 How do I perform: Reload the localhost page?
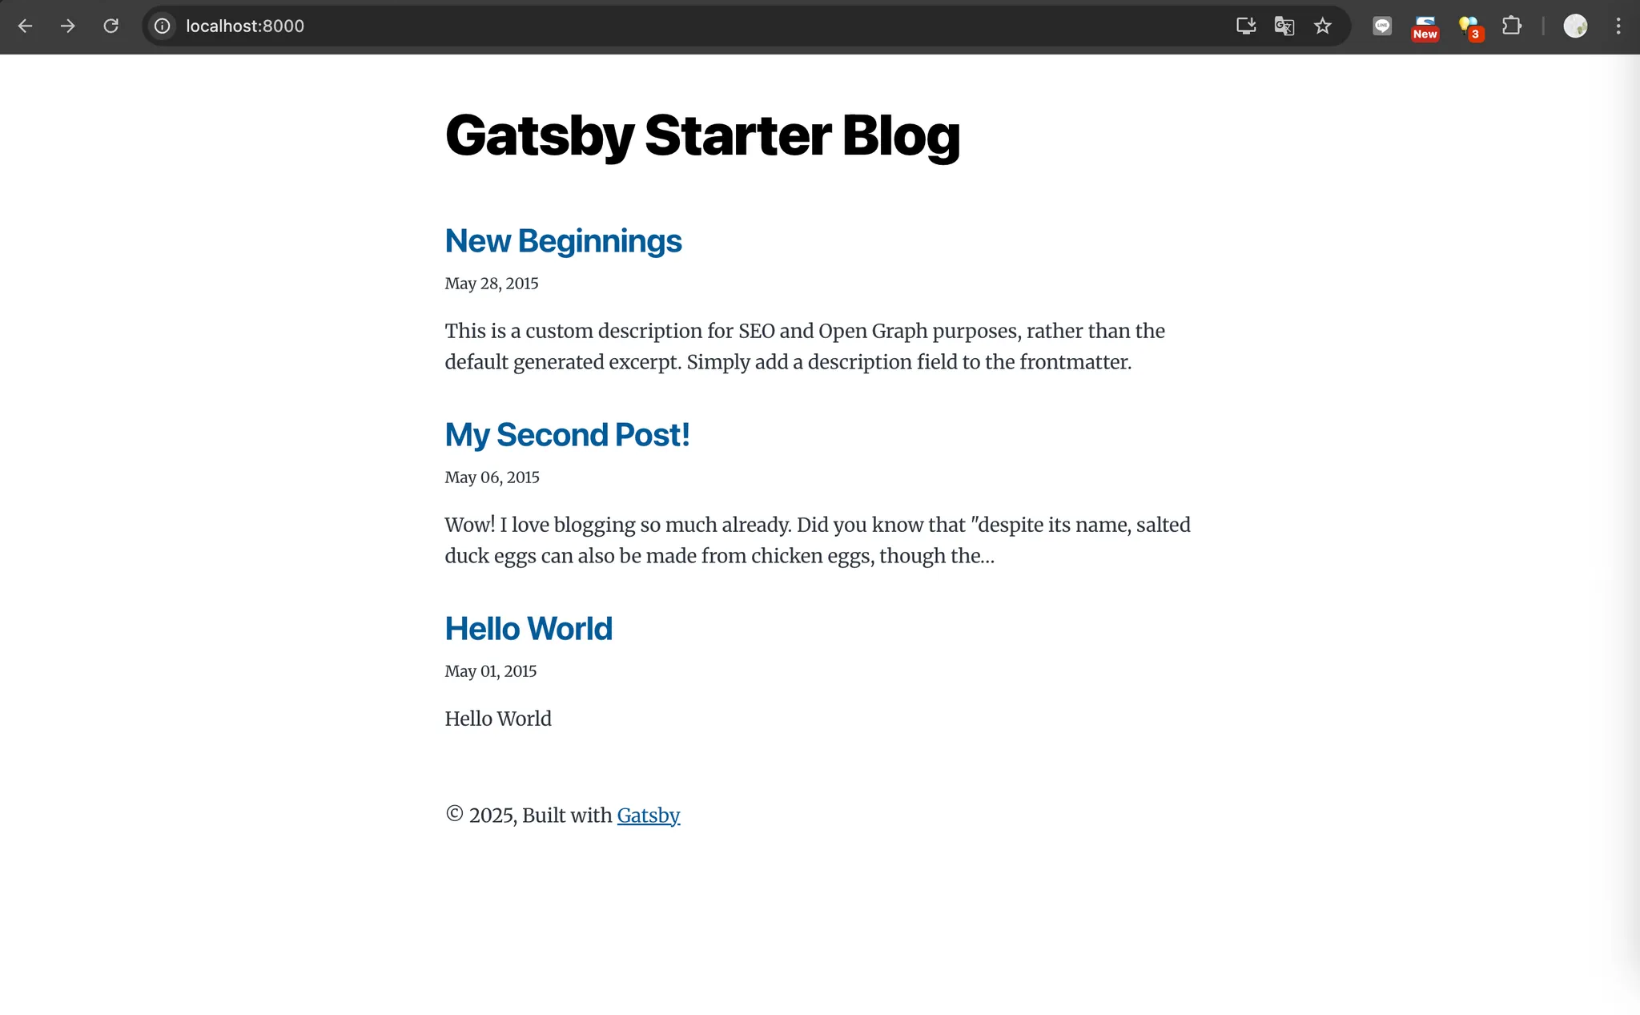pos(111,26)
